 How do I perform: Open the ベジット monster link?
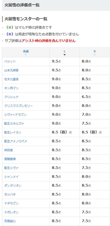pyautogui.click(x=10, y=61)
